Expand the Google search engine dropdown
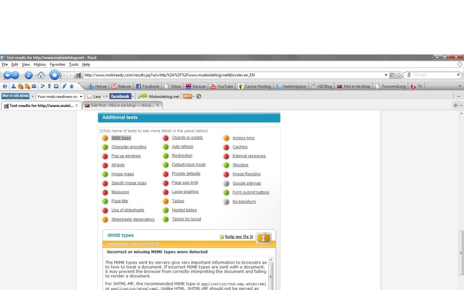The width and height of the screenshot is (464, 290). [458, 75]
